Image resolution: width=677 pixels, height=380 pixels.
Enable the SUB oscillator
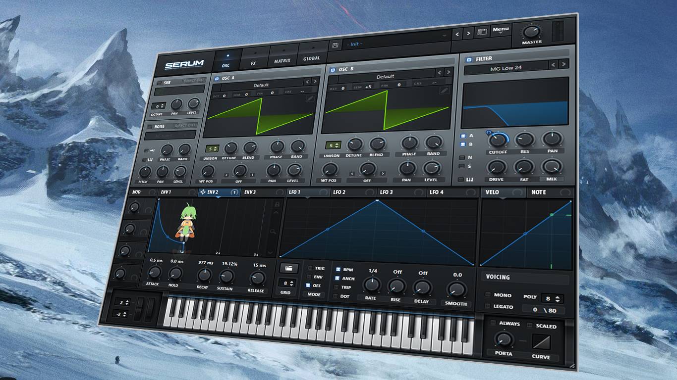click(x=160, y=83)
